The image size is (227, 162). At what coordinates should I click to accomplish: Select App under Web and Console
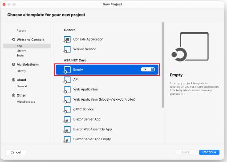pyautogui.click(x=27, y=46)
